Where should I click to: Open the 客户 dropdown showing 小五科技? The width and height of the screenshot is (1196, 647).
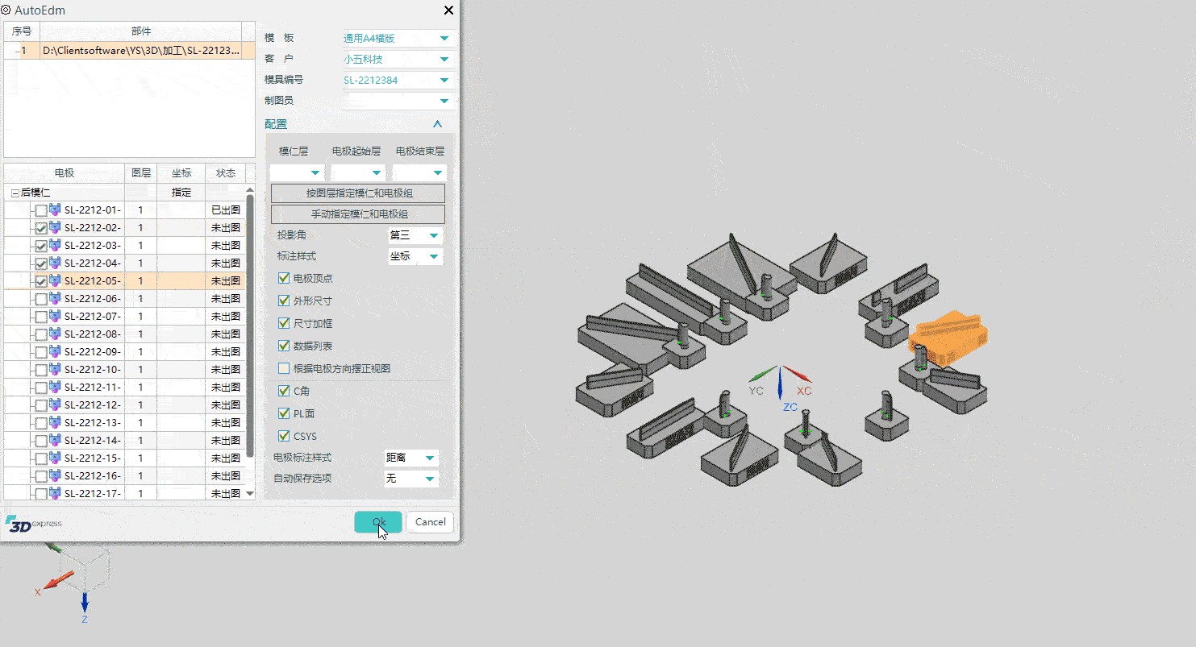(x=398, y=59)
